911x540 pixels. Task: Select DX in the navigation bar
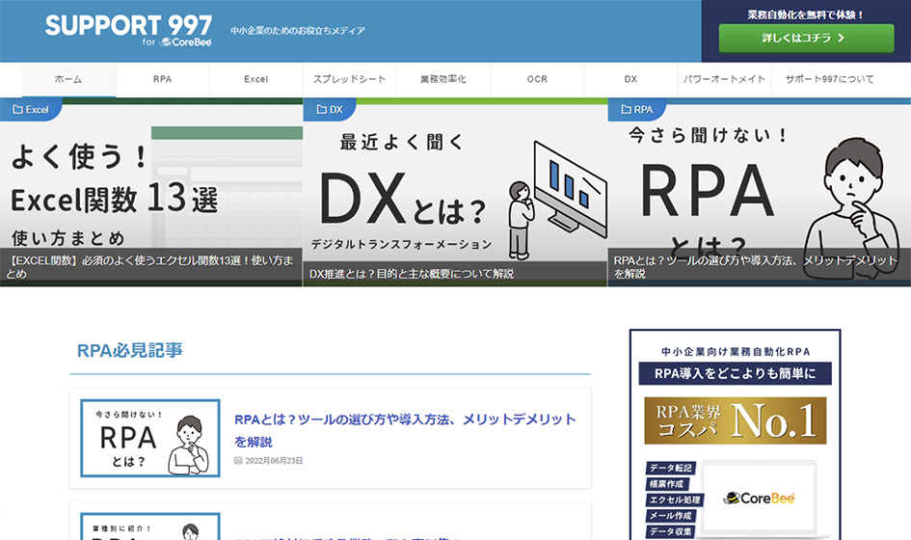point(630,79)
